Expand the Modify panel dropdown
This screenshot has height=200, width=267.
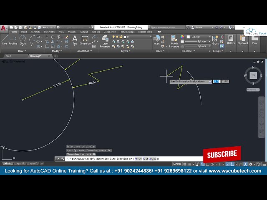click(57, 51)
